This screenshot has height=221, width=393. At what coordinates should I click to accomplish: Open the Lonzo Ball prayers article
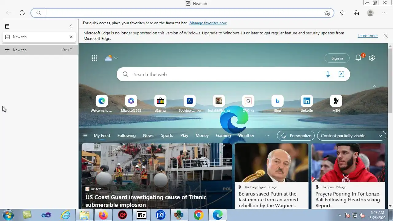pos(348,176)
